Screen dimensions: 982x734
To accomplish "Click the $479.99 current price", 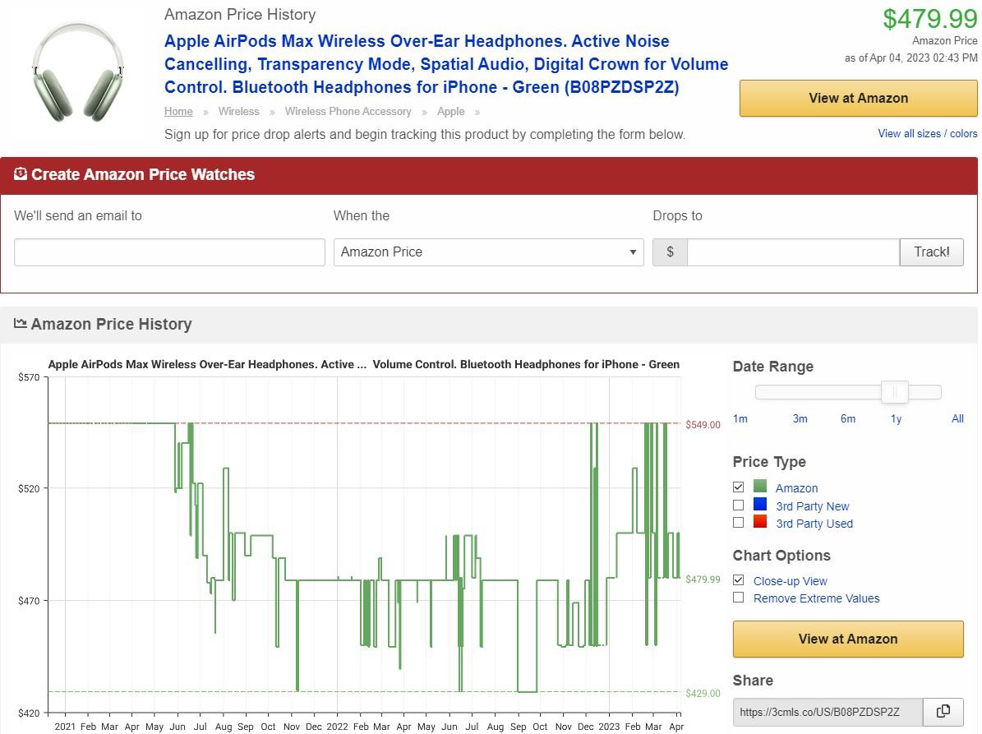I will [930, 18].
